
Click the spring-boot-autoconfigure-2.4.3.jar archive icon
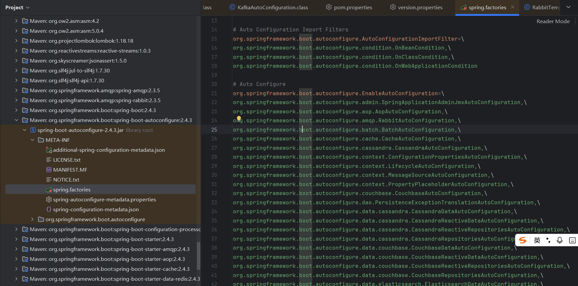(x=33, y=130)
